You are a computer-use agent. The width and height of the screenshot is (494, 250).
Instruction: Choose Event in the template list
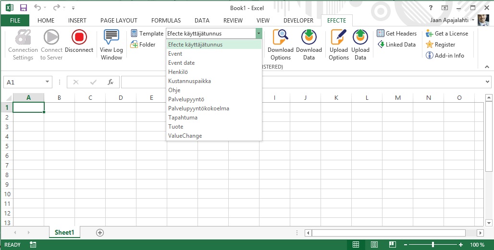(214, 54)
